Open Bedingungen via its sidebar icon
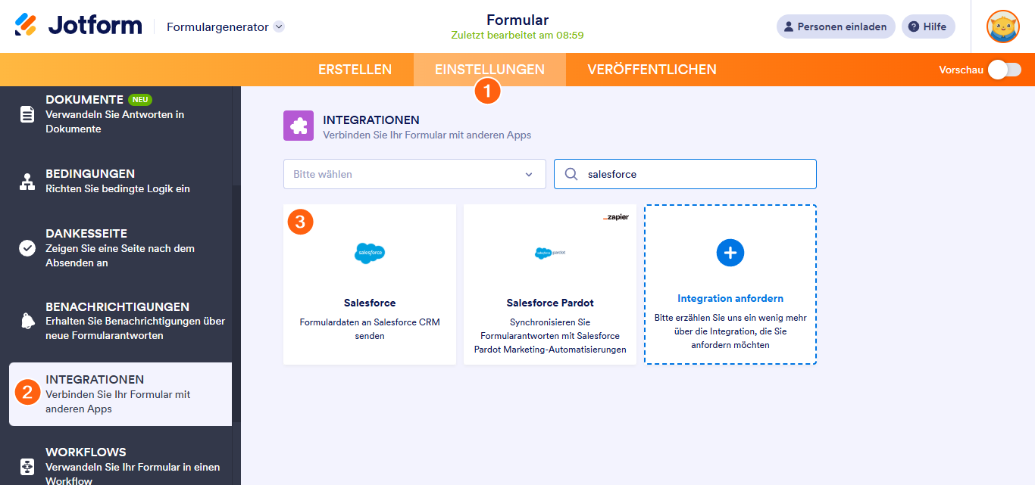This screenshot has width=1035, height=485. tap(27, 180)
